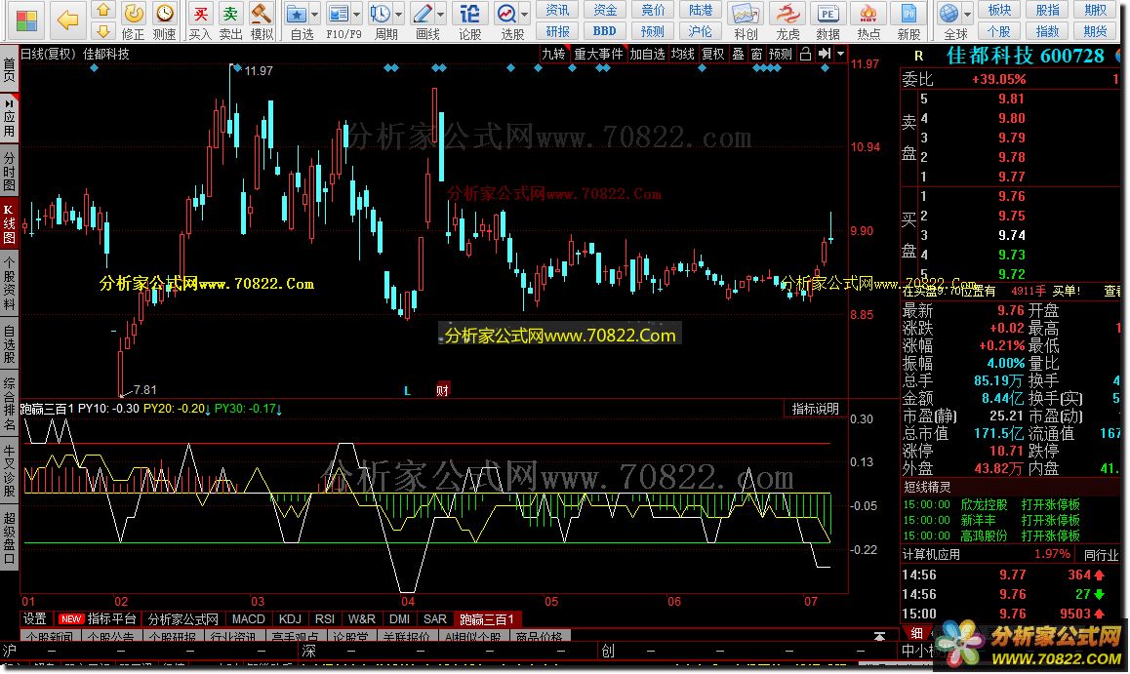Click the BBD toolbar button
1130x674 pixels.
point(605,31)
